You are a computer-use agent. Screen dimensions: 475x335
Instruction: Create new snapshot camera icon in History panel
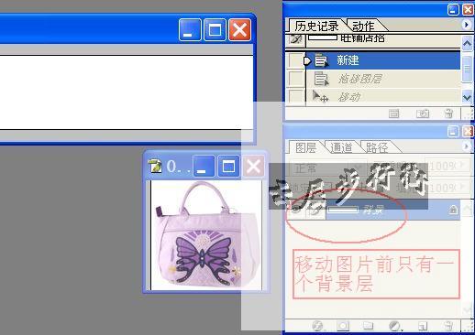[423, 113]
